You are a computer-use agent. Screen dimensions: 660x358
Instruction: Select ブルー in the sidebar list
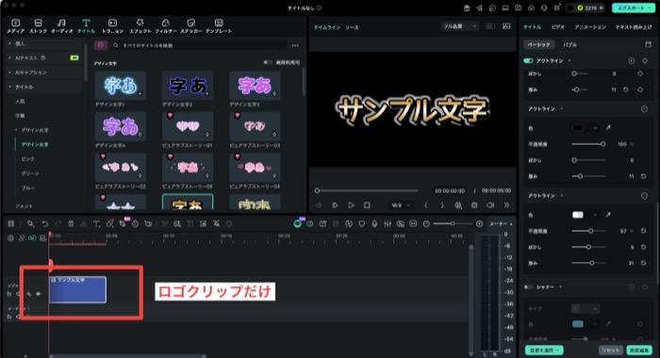coord(27,188)
